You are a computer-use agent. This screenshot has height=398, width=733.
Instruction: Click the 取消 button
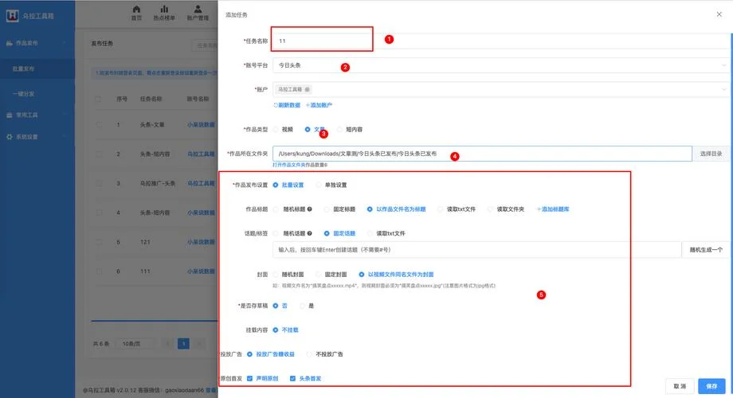(680, 386)
